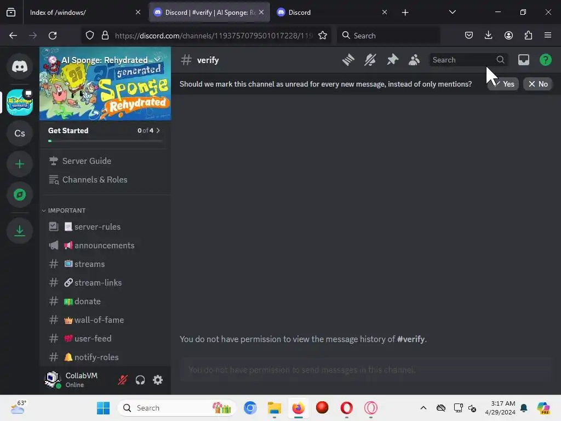The height and width of the screenshot is (421, 561).
Task: Toggle notification settings bell icon
Action: click(x=370, y=60)
